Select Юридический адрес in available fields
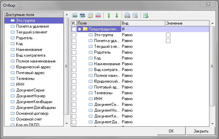This screenshot has width=219, height=139. pyautogui.click(x=32, y=67)
